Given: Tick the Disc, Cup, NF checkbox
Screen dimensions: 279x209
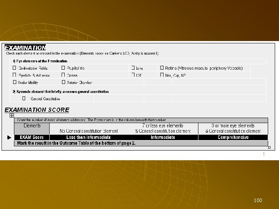Looking at the screenshot, I should pos(162,75).
